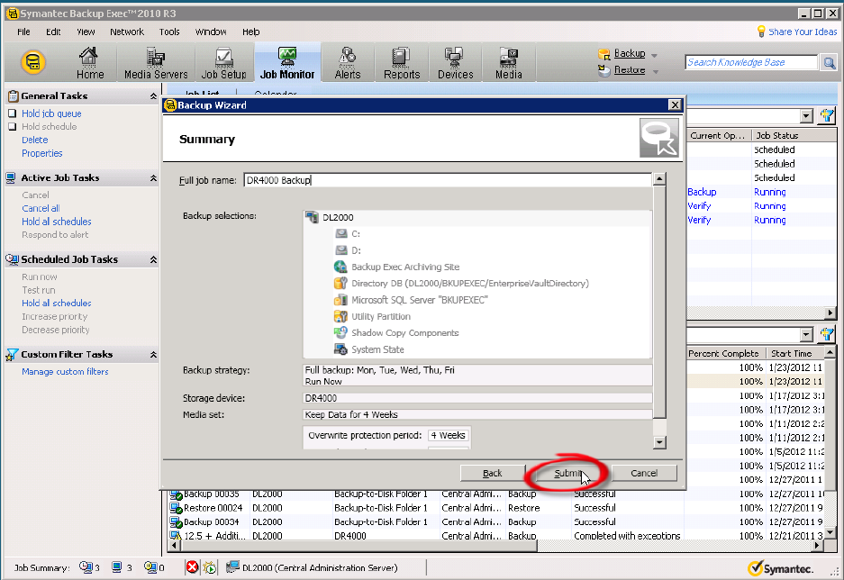
Task: Click Hold all schedules under Active Job Tasks
Action: (x=57, y=222)
